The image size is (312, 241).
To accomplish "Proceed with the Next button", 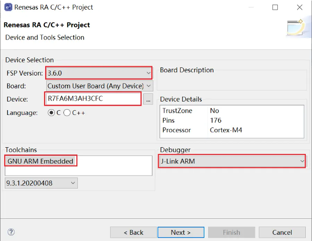I will pos(181,232).
